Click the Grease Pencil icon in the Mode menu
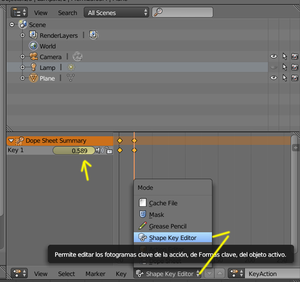 pyautogui.click(x=143, y=226)
